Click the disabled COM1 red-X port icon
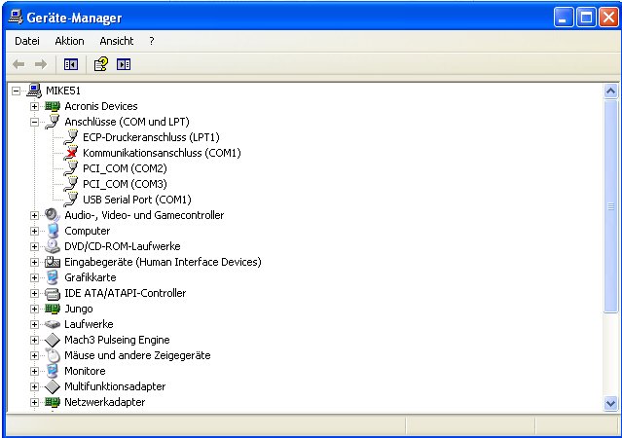This screenshot has height=438, width=622. [x=71, y=153]
